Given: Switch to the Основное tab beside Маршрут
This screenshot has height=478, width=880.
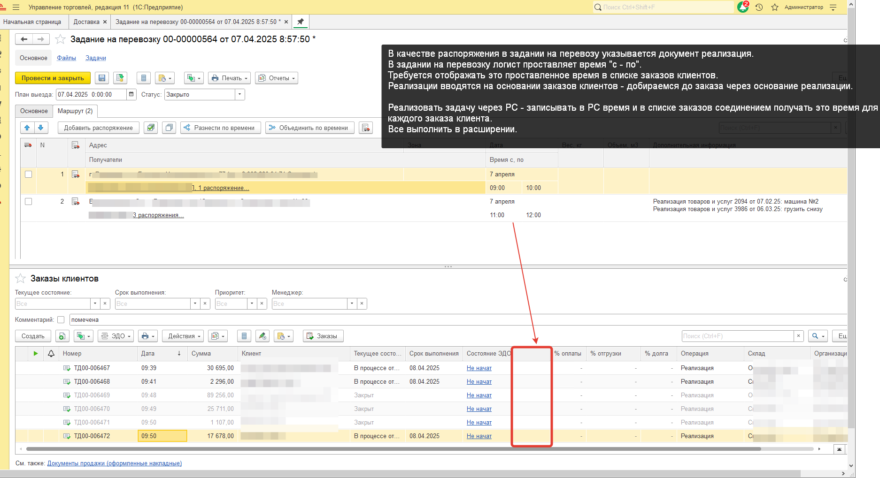Looking at the screenshot, I should click(x=34, y=111).
